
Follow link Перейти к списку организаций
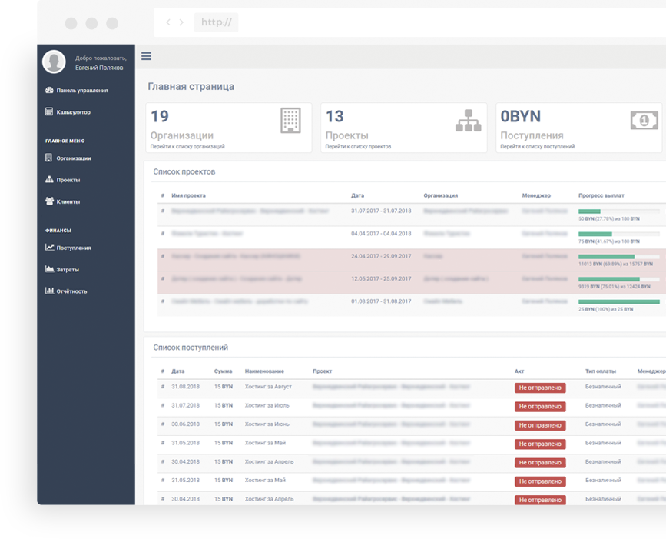(x=187, y=147)
